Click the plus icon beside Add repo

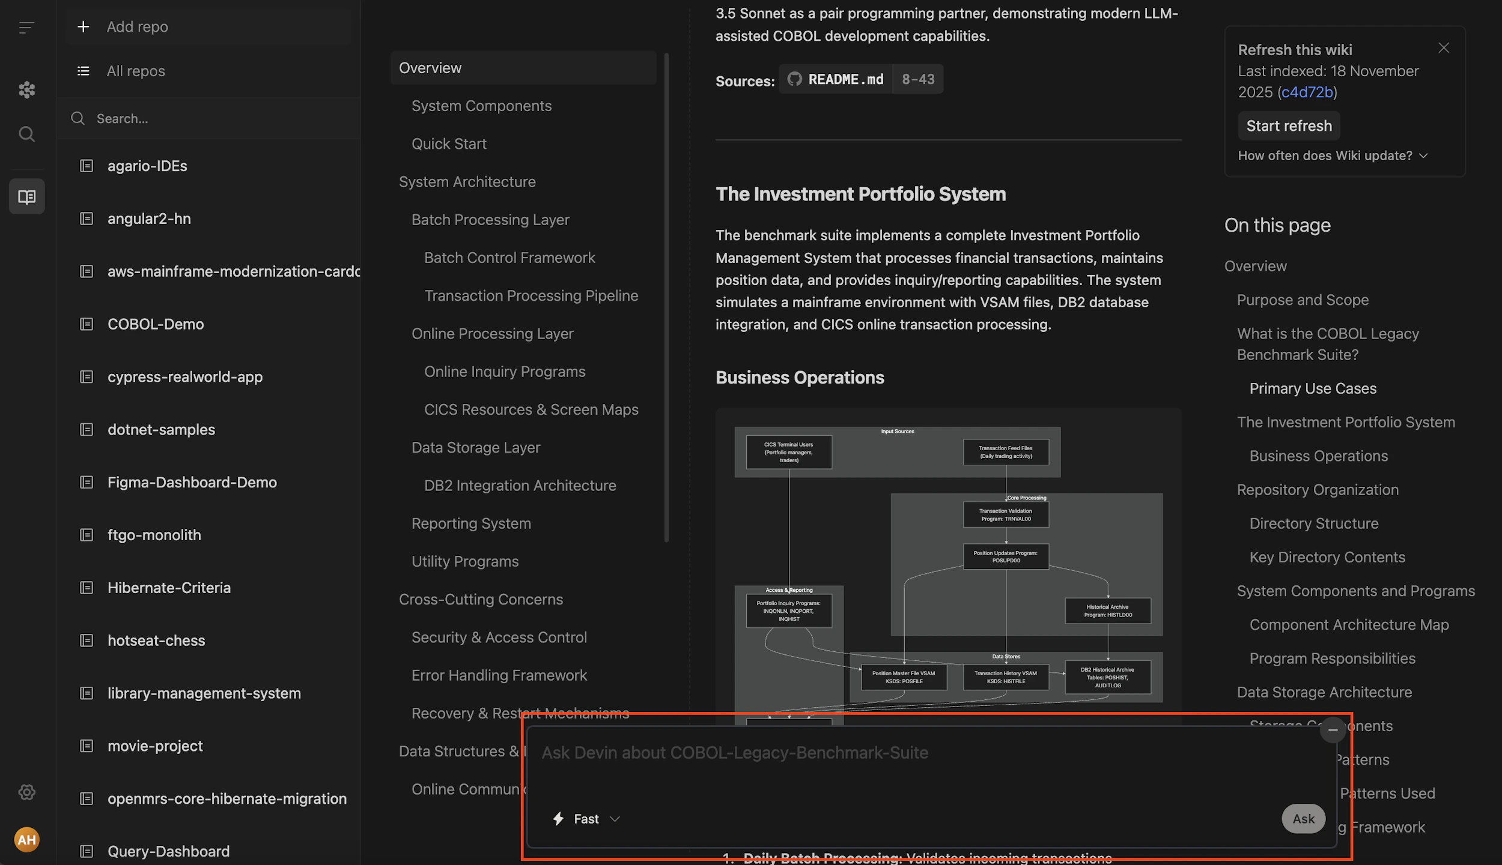tap(84, 26)
